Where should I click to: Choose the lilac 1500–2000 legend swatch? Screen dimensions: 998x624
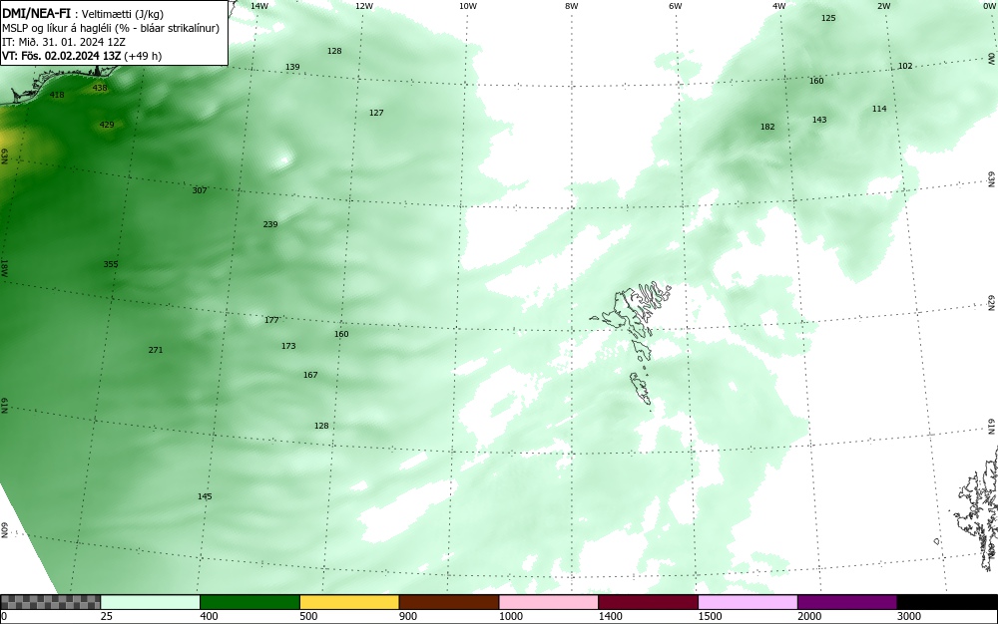tap(748, 602)
